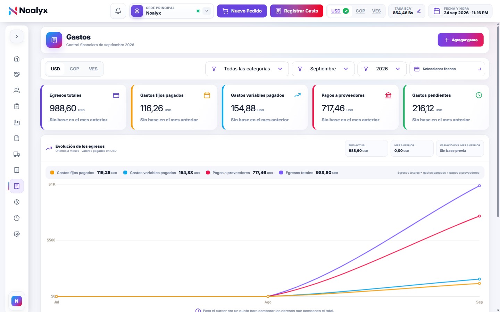The height and width of the screenshot is (312, 500).
Task: Open the 2026 year dropdown
Action: coord(382,69)
